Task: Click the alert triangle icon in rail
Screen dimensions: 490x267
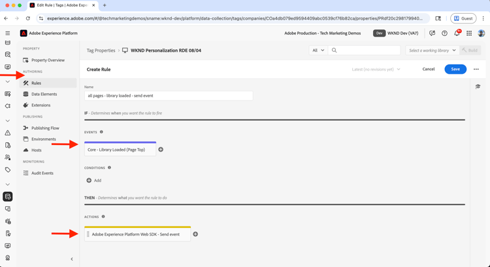Action: (x=8, y=133)
